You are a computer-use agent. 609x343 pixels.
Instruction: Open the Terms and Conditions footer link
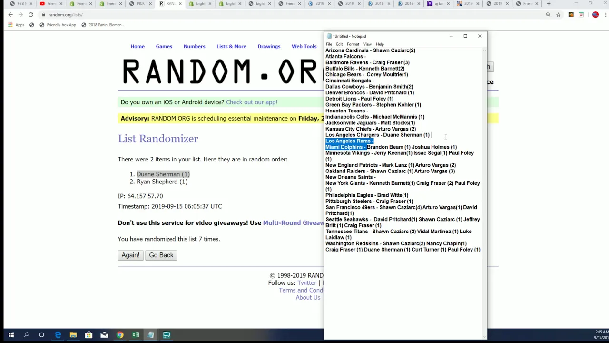click(301, 290)
